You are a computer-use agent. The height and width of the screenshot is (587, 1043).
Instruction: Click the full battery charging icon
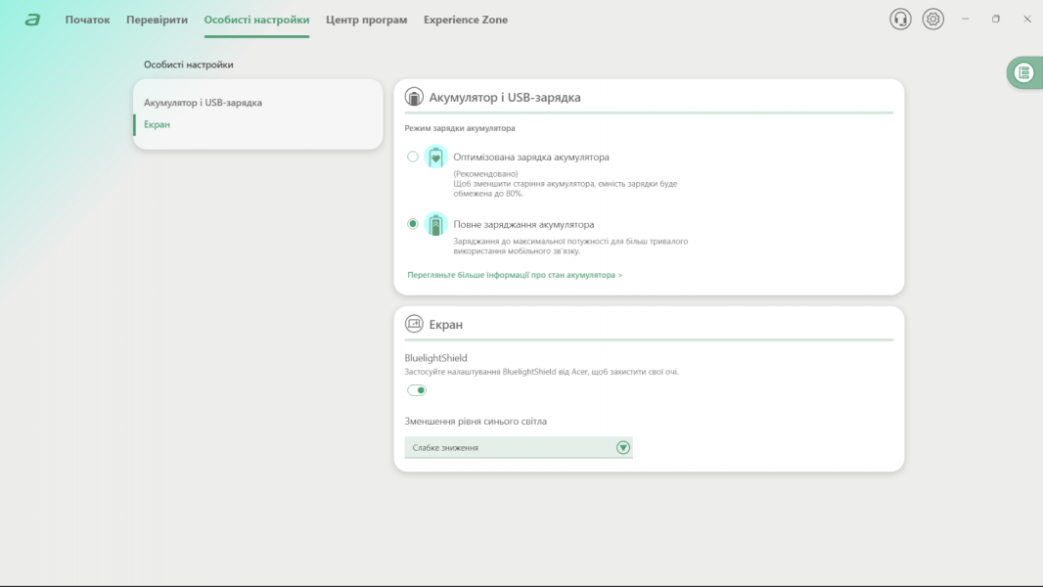tap(436, 224)
